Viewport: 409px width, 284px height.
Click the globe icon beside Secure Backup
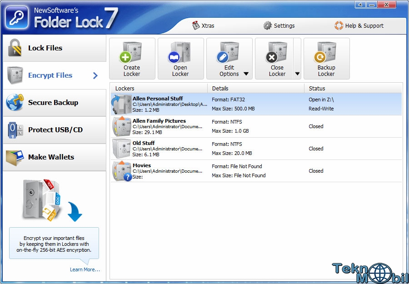(x=15, y=102)
